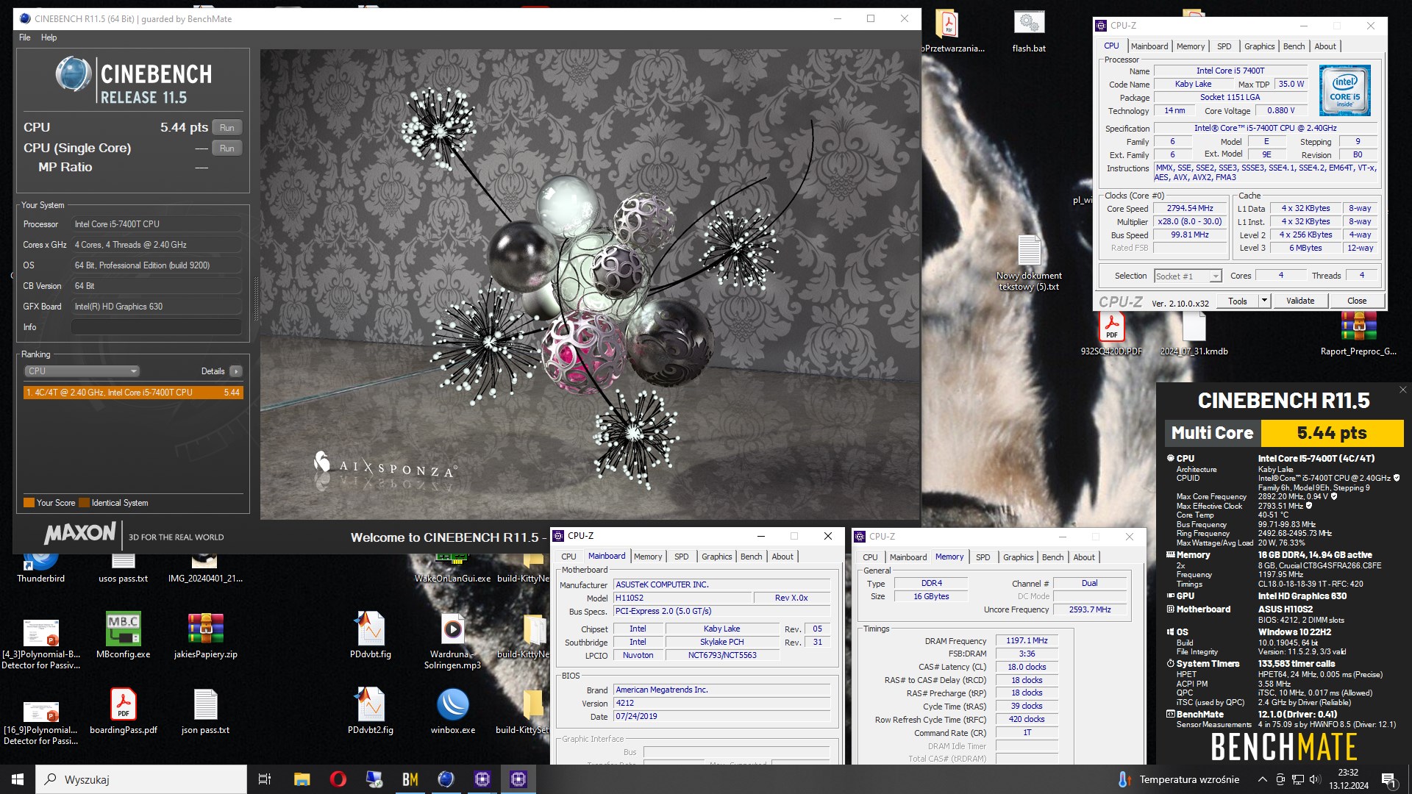Select ranking entry Intel Core i5-7400T 5.44
The width and height of the screenshot is (1412, 794).
click(x=133, y=393)
